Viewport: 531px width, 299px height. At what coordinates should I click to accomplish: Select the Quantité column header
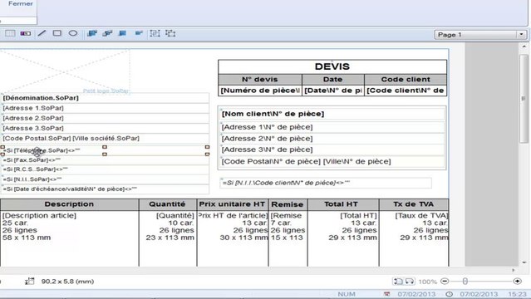point(167,204)
